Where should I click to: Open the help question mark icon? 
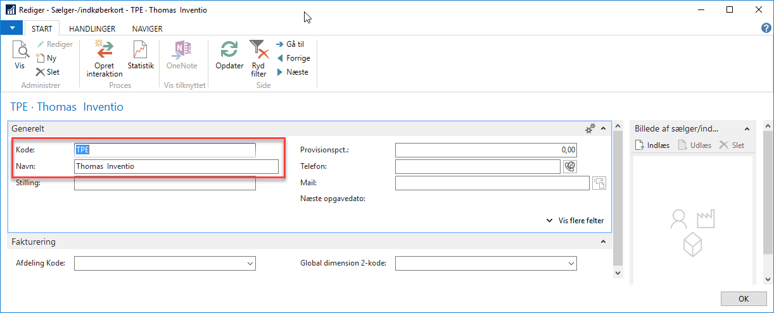[x=765, y=28]
